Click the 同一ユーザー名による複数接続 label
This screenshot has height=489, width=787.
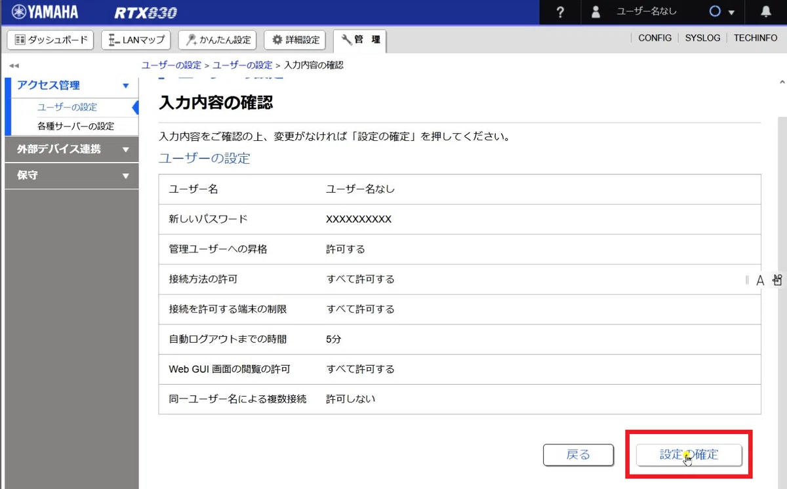[x=237, y=399]
